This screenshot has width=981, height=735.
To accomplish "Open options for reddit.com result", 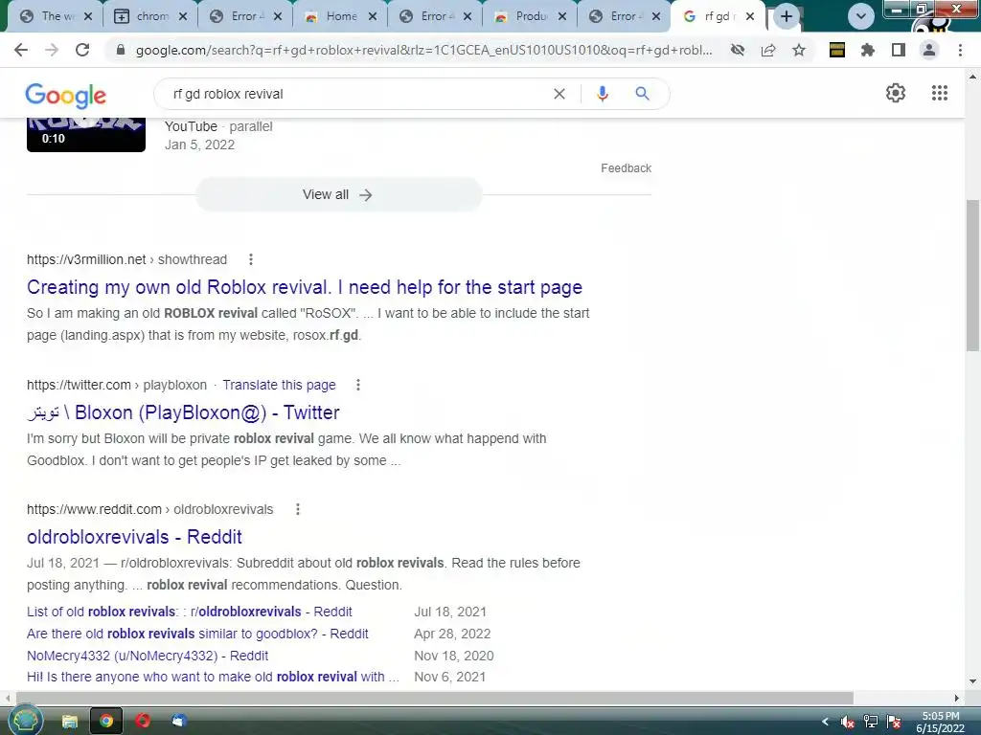I will tap(298, 509).
